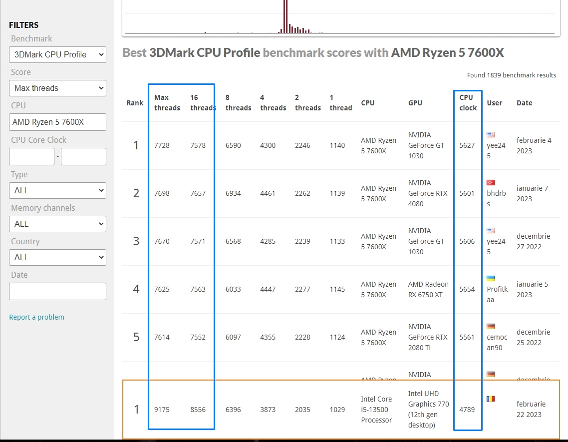The height and width of the screenshot is (442, 568).
Task: Click the Intel Core i5-13500 Processor cell
Action: click(376, 410)
